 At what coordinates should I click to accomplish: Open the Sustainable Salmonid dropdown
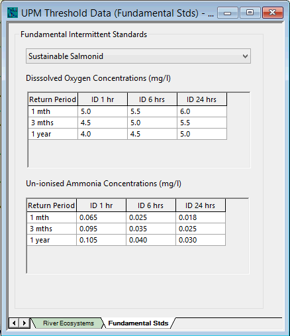(138, 56)
